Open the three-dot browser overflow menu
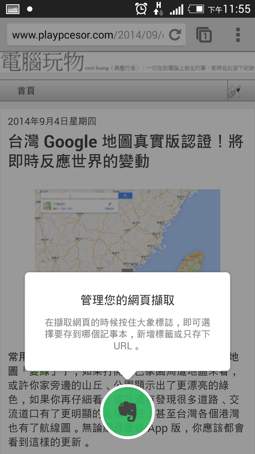The height and width of the screenshot is (454, 255). (238, 35)
